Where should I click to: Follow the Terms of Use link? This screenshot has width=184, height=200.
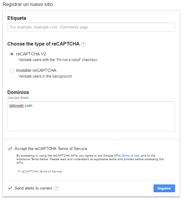[x=130, y=156]
